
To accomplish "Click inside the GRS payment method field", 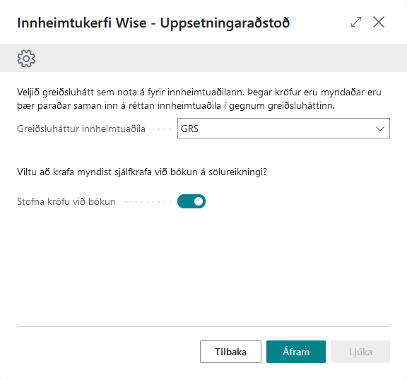I will coord(283,129).
